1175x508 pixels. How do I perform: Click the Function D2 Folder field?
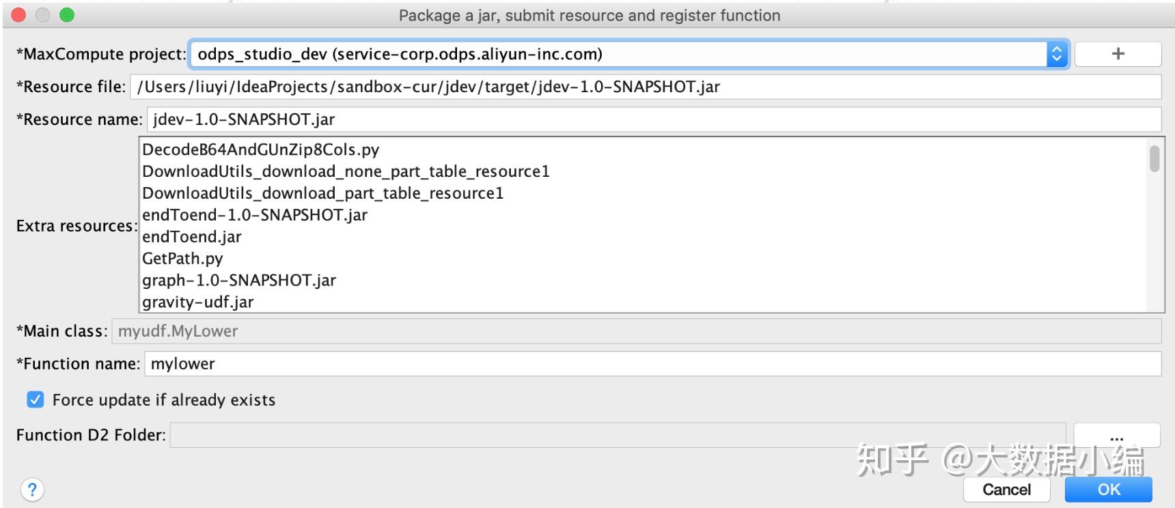coord(618,436)
